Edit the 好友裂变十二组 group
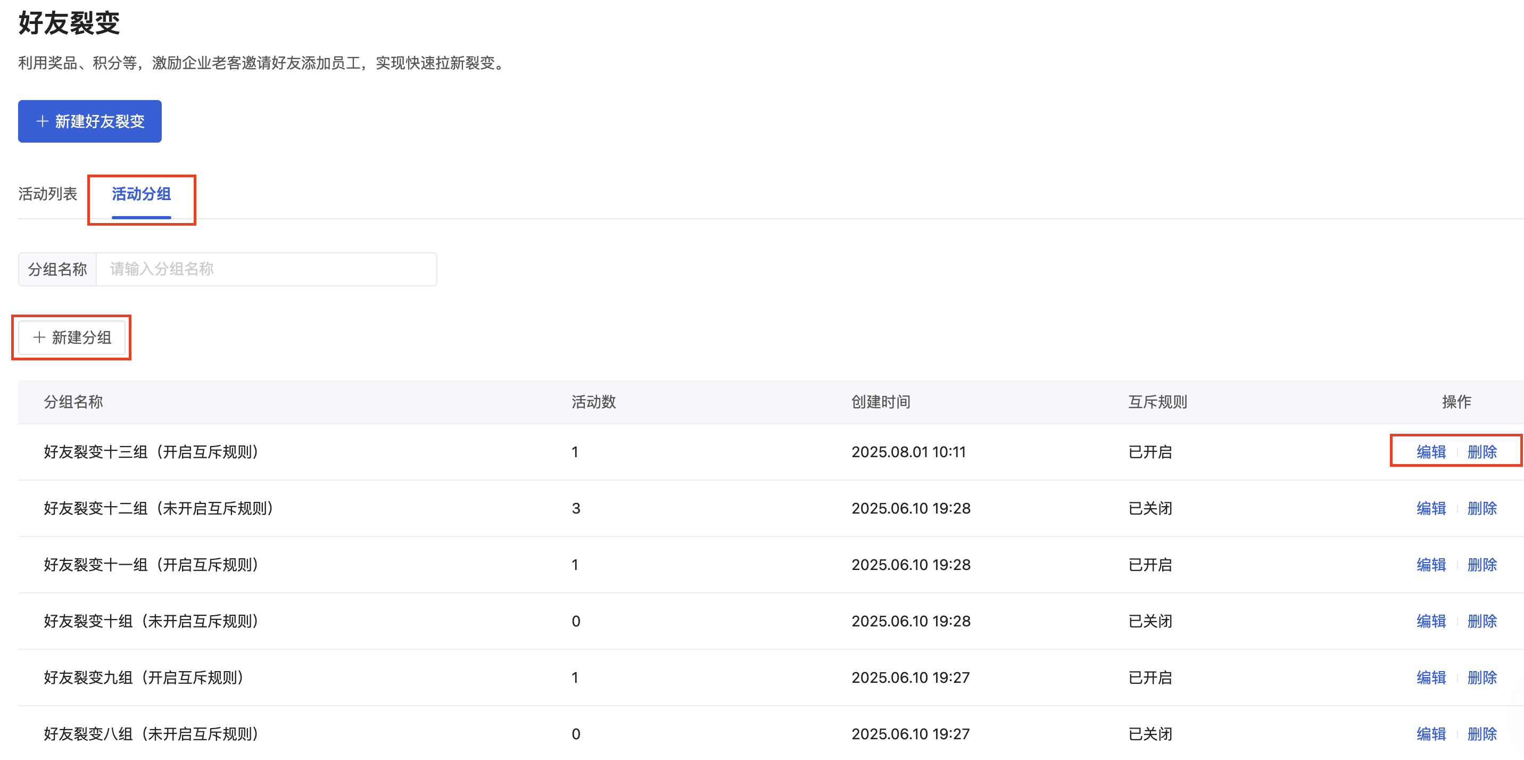 click(1431, 508)
